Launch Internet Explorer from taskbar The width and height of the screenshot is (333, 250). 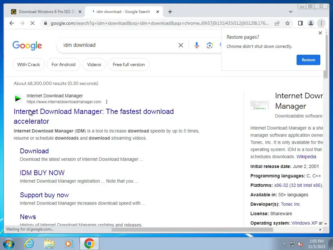point(29,243)
